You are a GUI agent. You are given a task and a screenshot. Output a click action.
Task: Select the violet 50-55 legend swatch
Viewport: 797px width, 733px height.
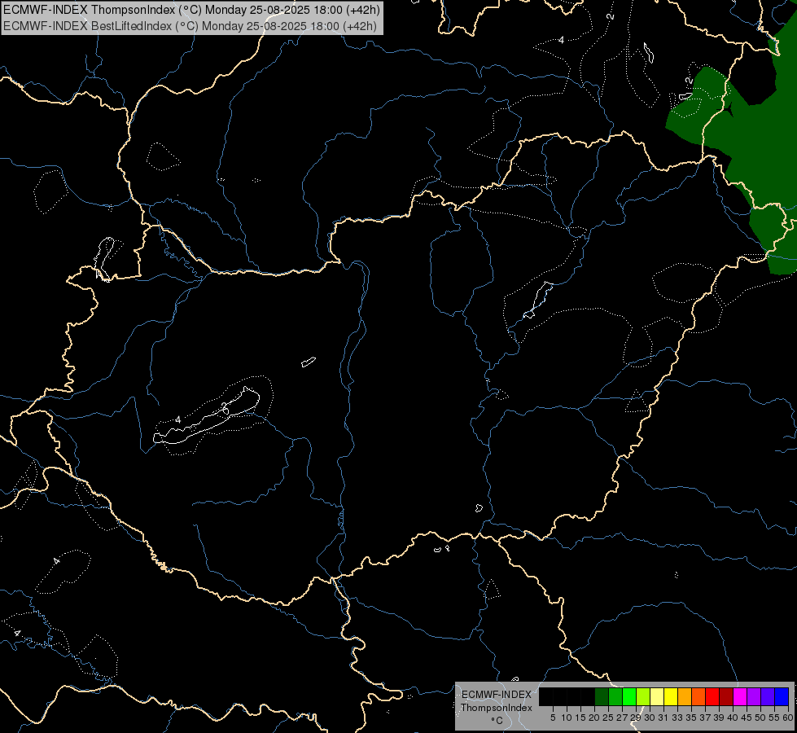[768, 696]
